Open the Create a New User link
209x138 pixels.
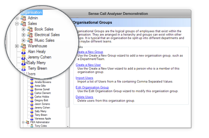(88, 65)
